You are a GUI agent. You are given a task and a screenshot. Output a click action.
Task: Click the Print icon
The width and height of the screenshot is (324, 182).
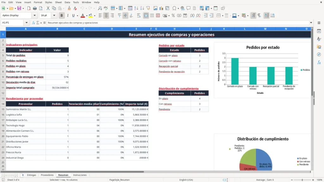tap(35, 8)
